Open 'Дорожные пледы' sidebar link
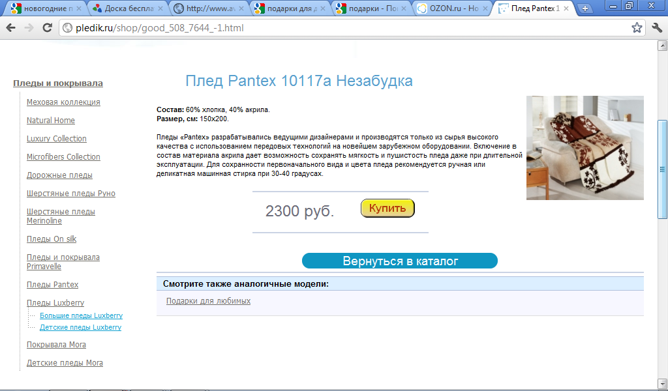The image size is (668, 391). [x=59, y=175]
